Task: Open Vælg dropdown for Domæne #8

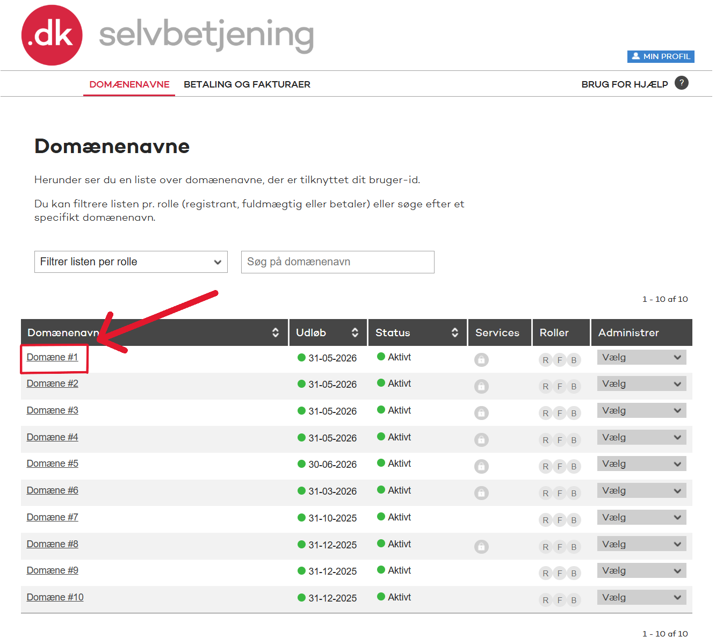Action: pyautogui.click(x=642, y=544)
